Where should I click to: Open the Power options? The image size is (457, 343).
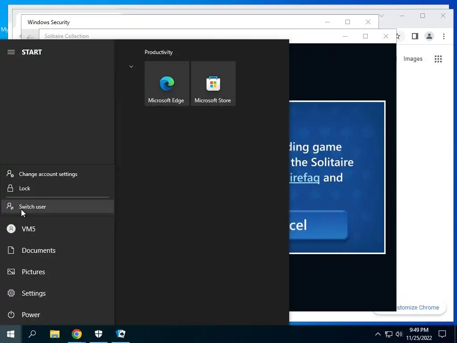pyautogui.click(x=58, y=315)
